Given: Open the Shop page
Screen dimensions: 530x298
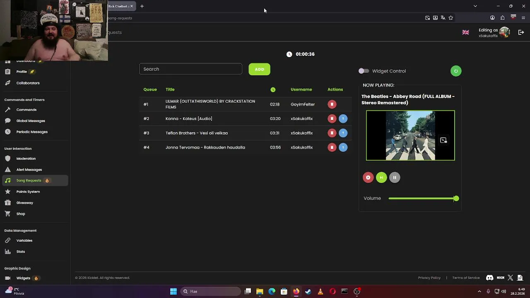Looking at the screenshot, I should tap(21, 214).
